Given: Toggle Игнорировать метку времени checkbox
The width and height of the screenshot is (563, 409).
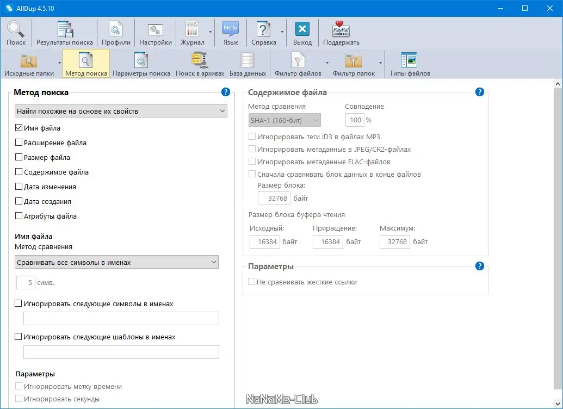Looking at the screenshot, I should tap(18, 386).
